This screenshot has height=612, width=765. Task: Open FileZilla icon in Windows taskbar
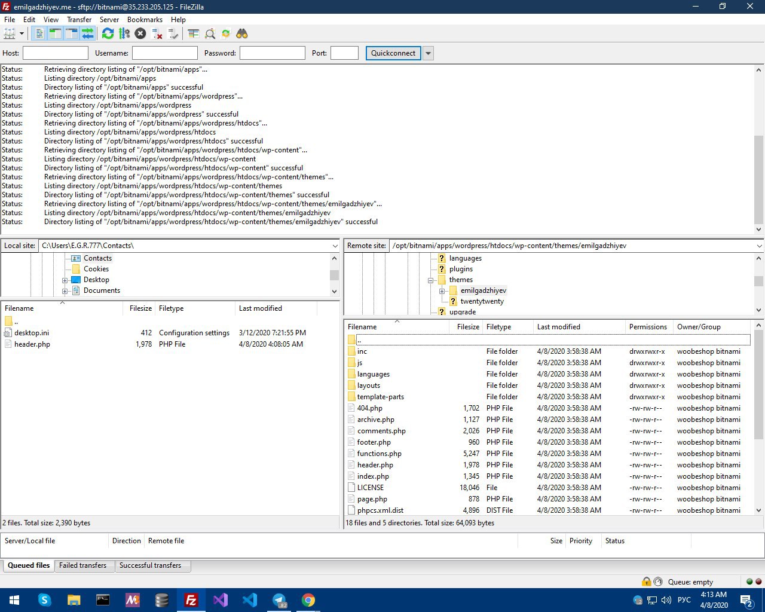(191, 600)
